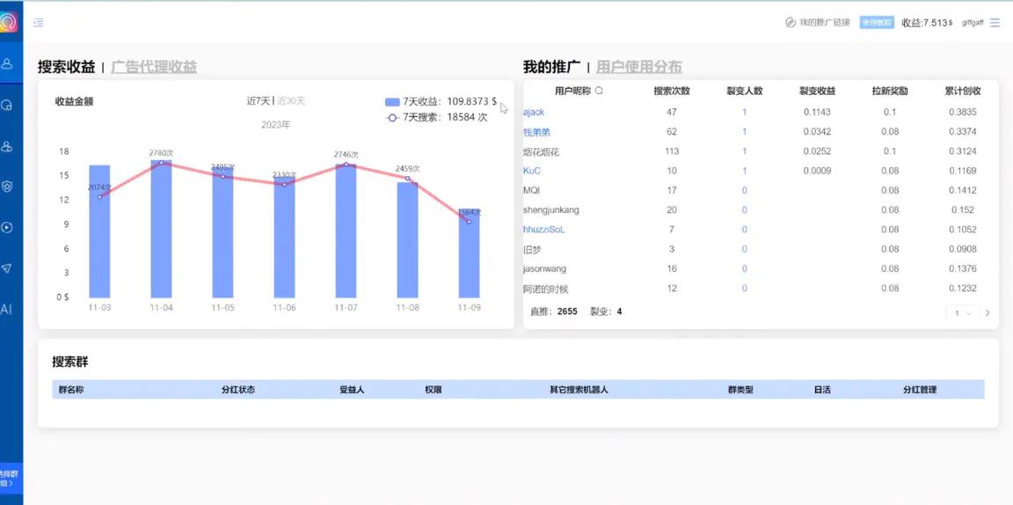Click 0.3835 value in ajack row

click(x=963, y=112)
